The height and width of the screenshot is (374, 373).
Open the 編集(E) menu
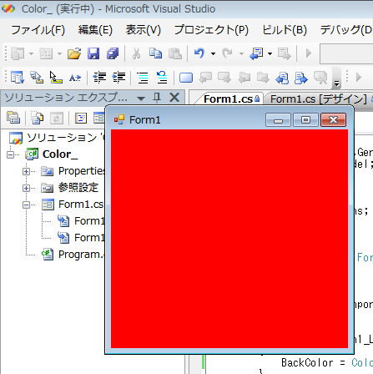click(95, 30)
